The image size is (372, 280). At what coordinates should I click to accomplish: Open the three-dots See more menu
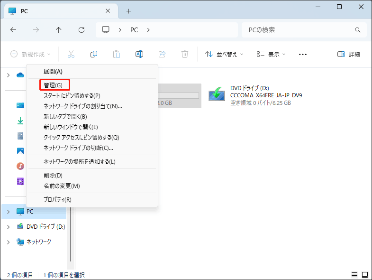(303, 55)
